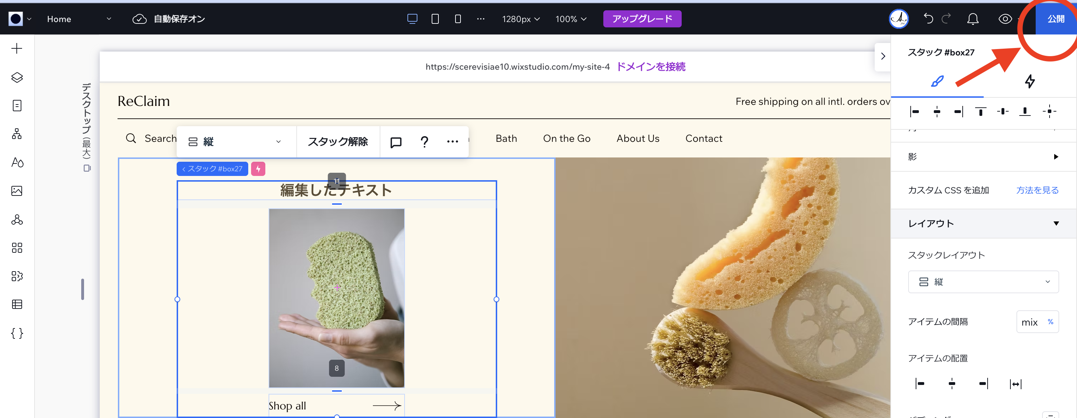Screen dimensions: 1077x418
Task: Switch to tablet breakpoint view
Action: (435, 19)
